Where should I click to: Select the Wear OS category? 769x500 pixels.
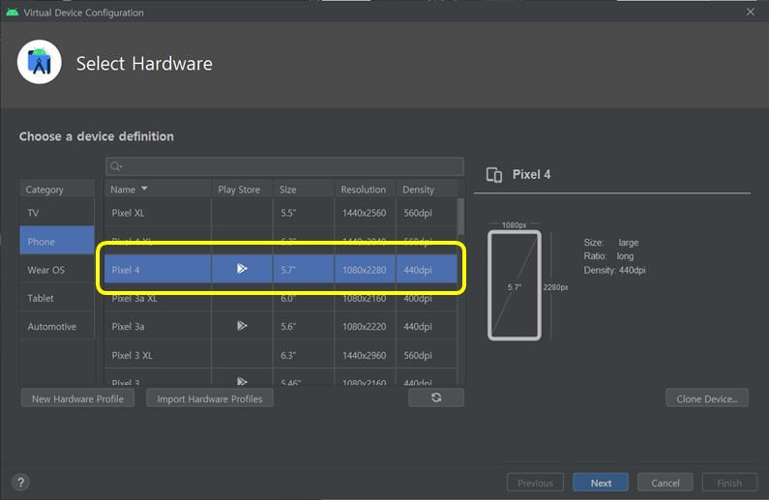click(57, 270)
